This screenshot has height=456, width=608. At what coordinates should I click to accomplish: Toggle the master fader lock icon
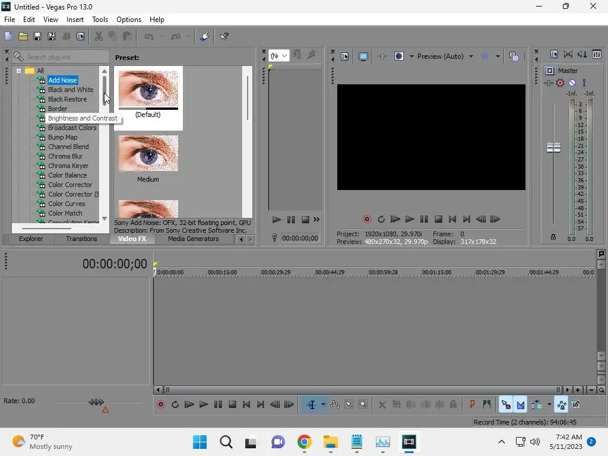click(x=553, y=237)
